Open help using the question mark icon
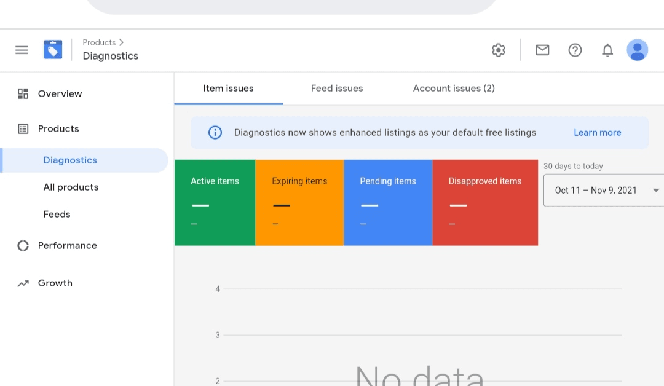 (575, 50)
